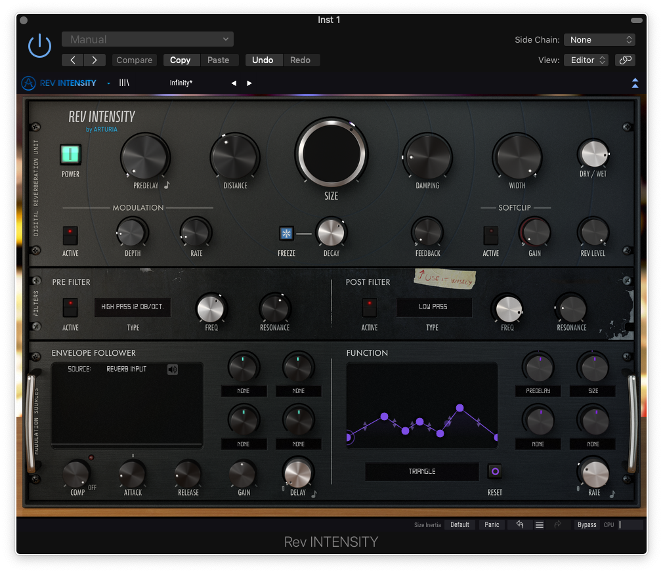Toggle the plugin power button in the header
The height and width of the screenshot is (573, 663).
(39, 46)
